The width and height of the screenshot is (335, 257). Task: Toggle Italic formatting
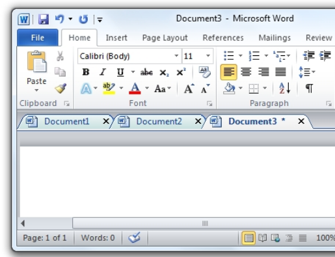tap(103, 72)
